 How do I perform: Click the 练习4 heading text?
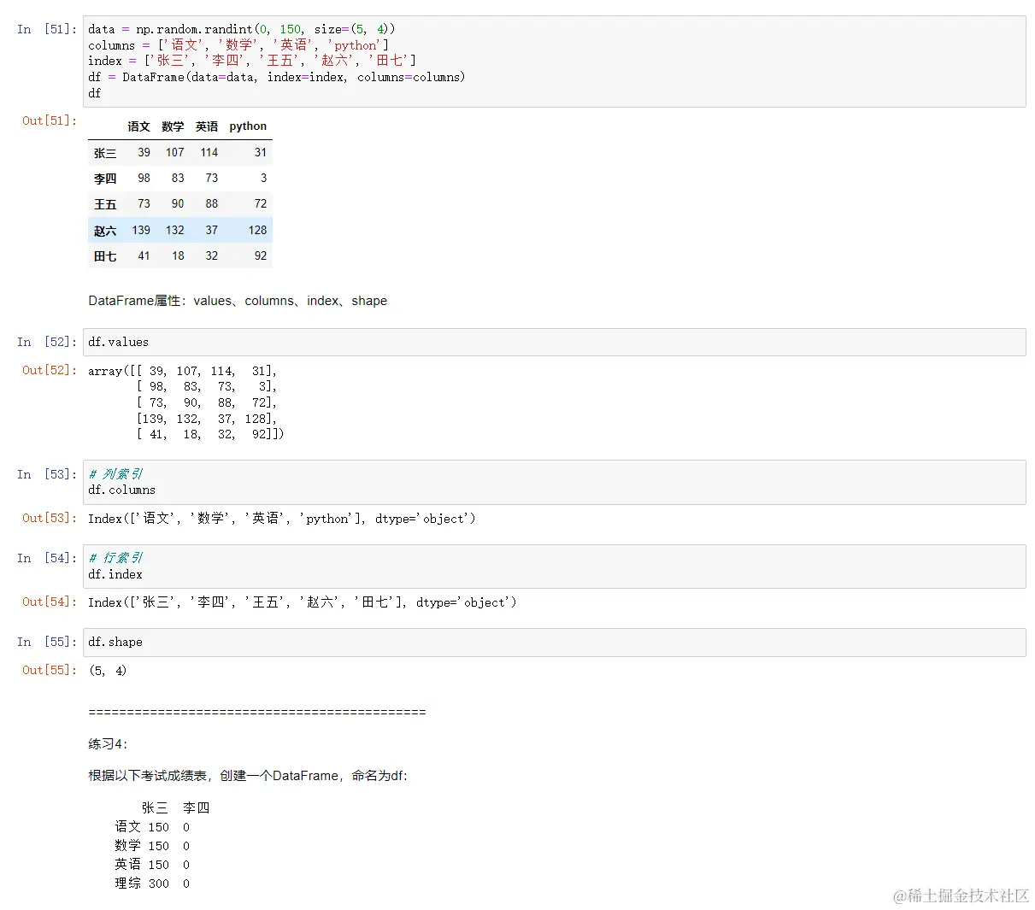coord(108,744)
